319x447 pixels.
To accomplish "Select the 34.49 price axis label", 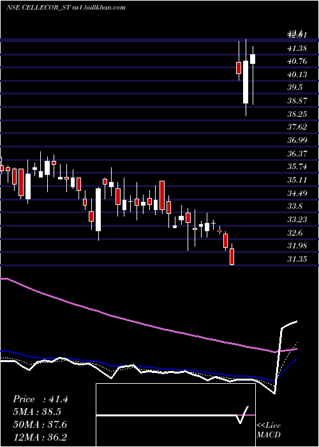I will [x=297, y=193].
